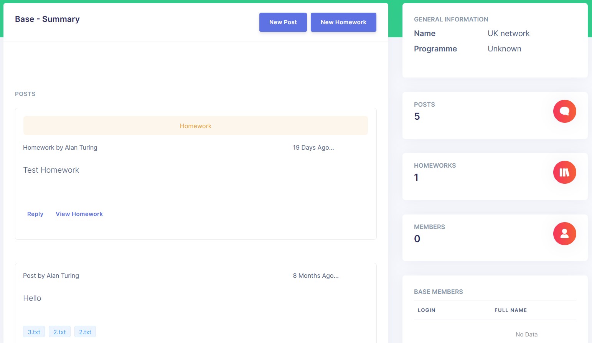Image resolution: width=592 pixels, height=343 pixels.
Task: Sort base members by FULL NAME column
Action: coord(510,310)
